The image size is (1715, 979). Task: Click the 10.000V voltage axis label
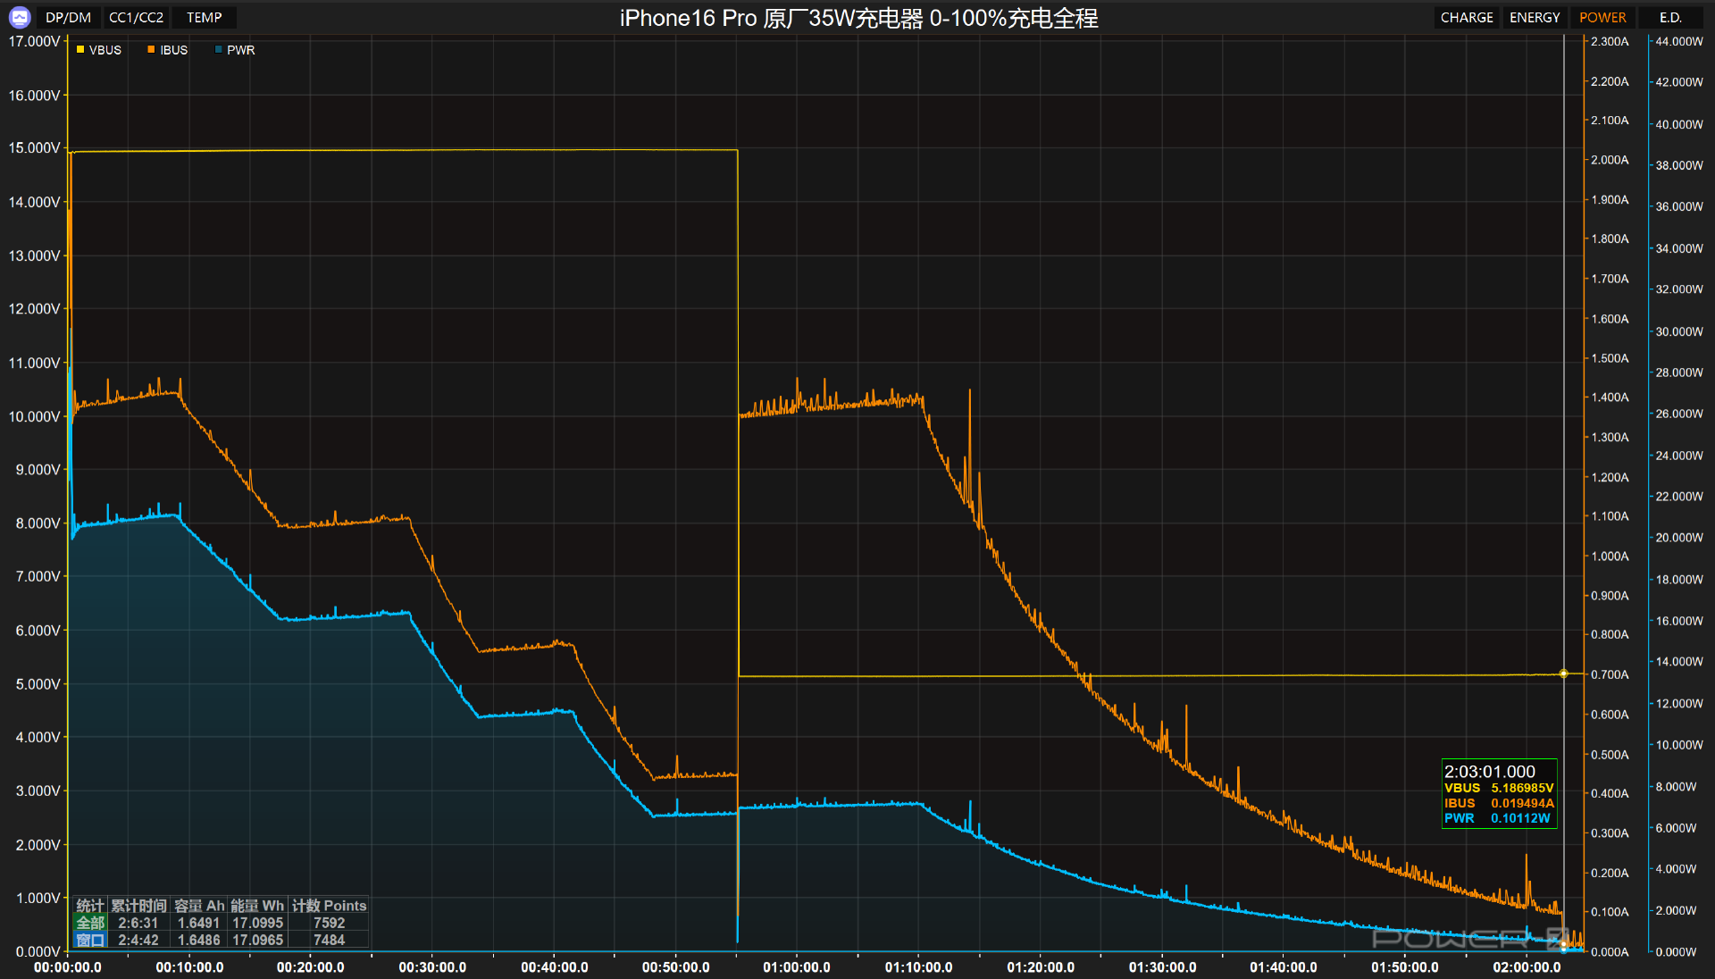point(34,416)
